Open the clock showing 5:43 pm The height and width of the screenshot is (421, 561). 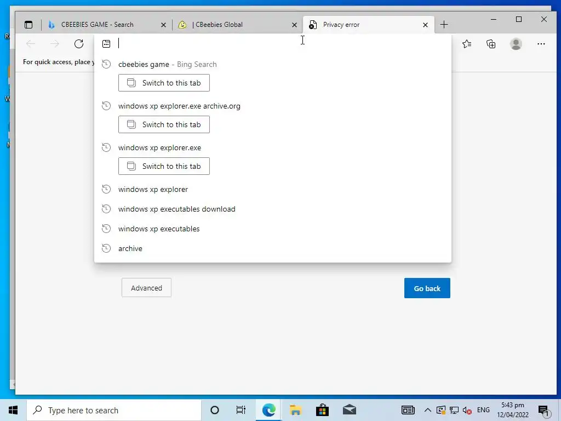click(x=513, y=410)
